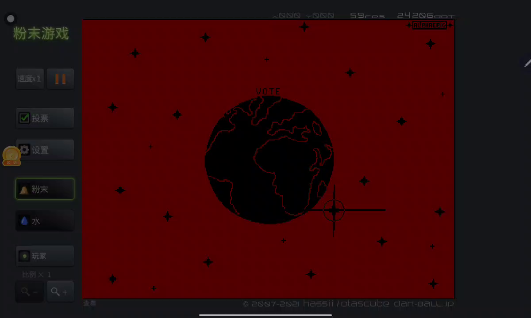Select the 玩家 player element icon
Screen dimensions: 531x318
pyautogui.click(x=24, y=256)
